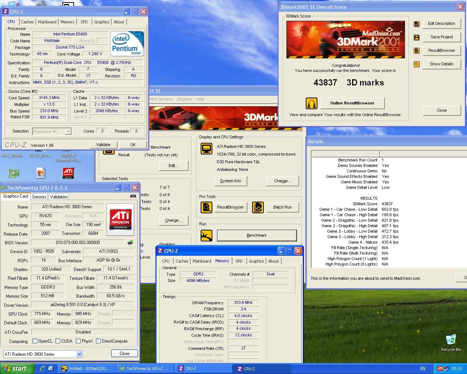Open the SPD tab in top CPU-Z window
This screenshot has width=467, height=374.
point(84,22)
